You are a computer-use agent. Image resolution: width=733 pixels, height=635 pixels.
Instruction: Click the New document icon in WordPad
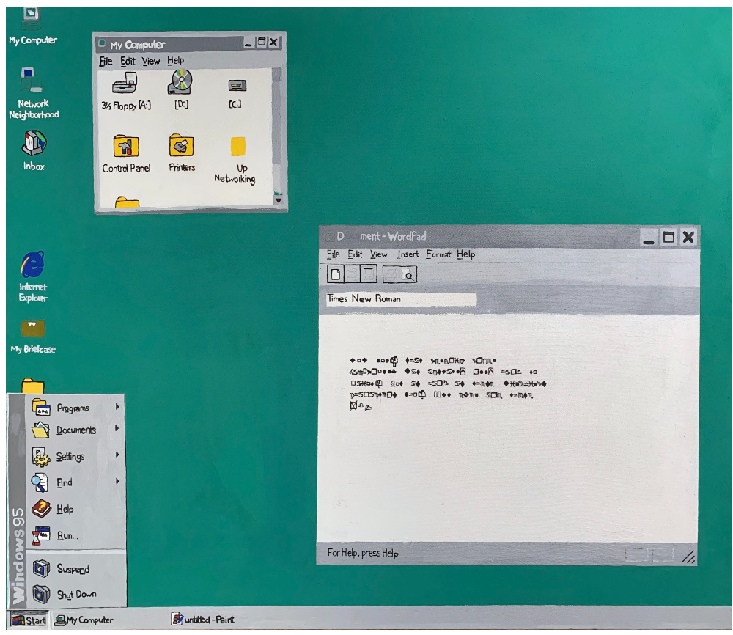[335, 274]
